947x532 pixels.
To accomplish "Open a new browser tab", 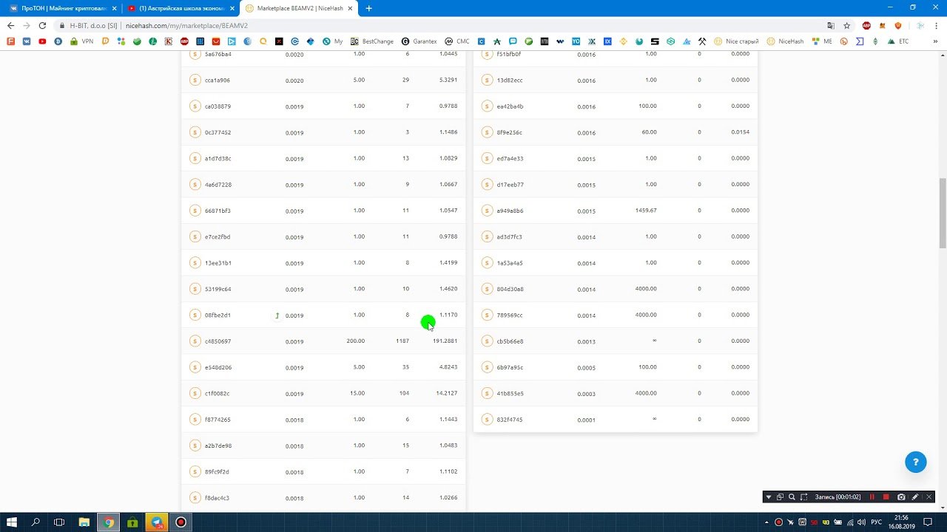I will pyautogui.click(x=369, y=8).
